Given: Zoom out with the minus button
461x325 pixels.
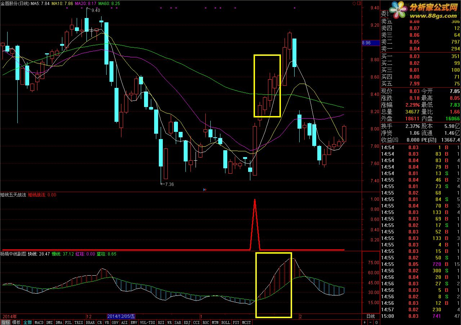Looking at the screenshot, I should pyautogui.click(x=370, y=322).
